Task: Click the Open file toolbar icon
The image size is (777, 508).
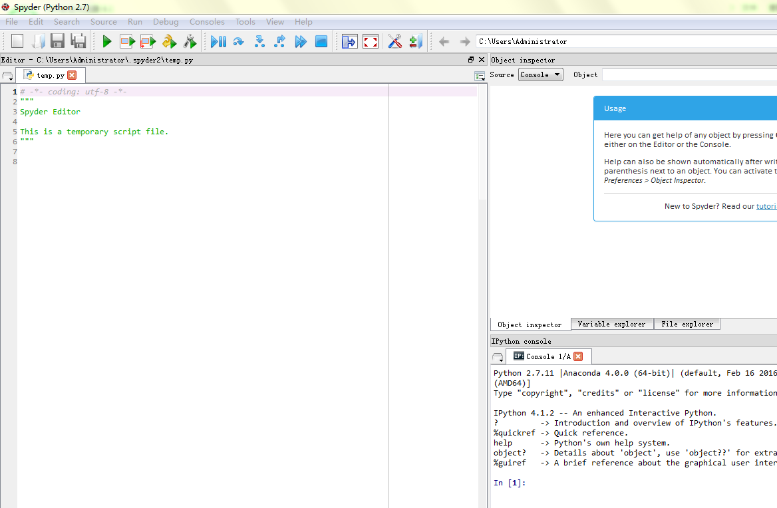Action: coord(38,41)
